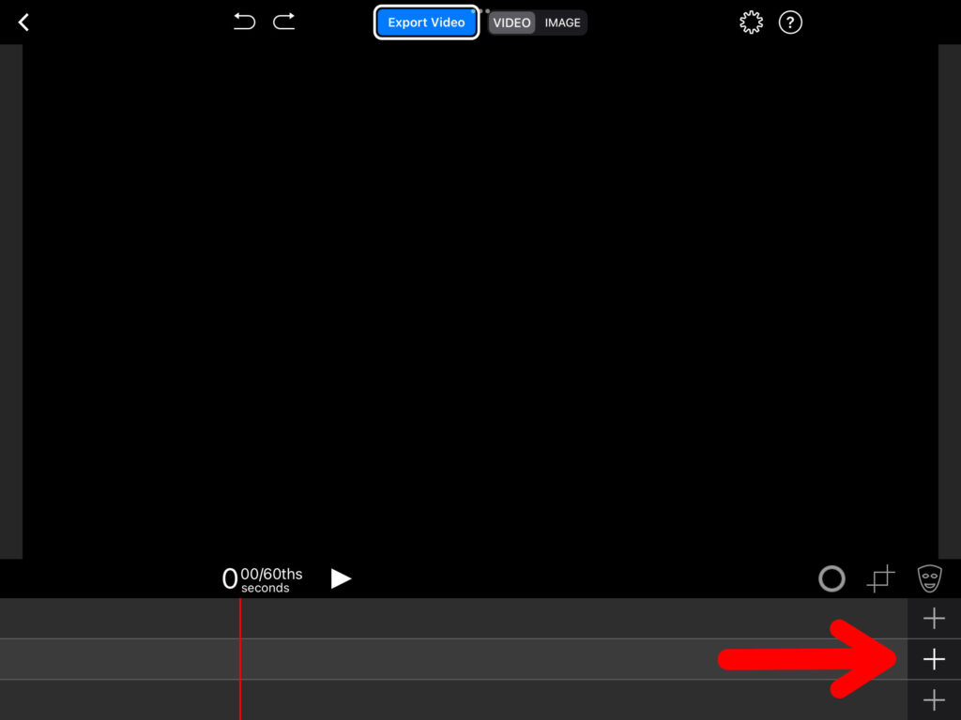Switch to VIDEO mode
Viewport: 961px width, 720px height.
pyautogui.click(x=512, y=22)
